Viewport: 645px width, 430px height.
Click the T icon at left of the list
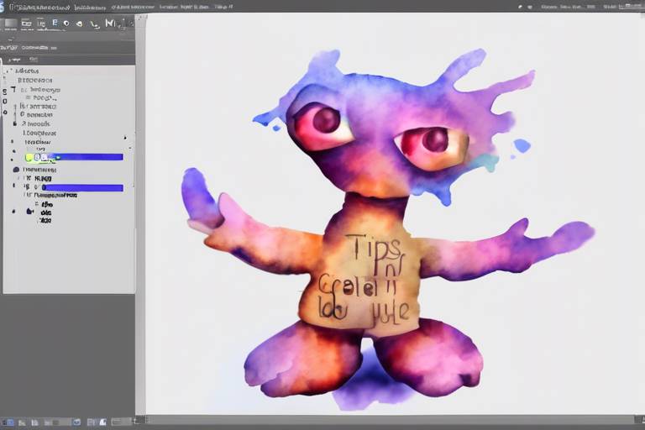[x=13, y=89]
